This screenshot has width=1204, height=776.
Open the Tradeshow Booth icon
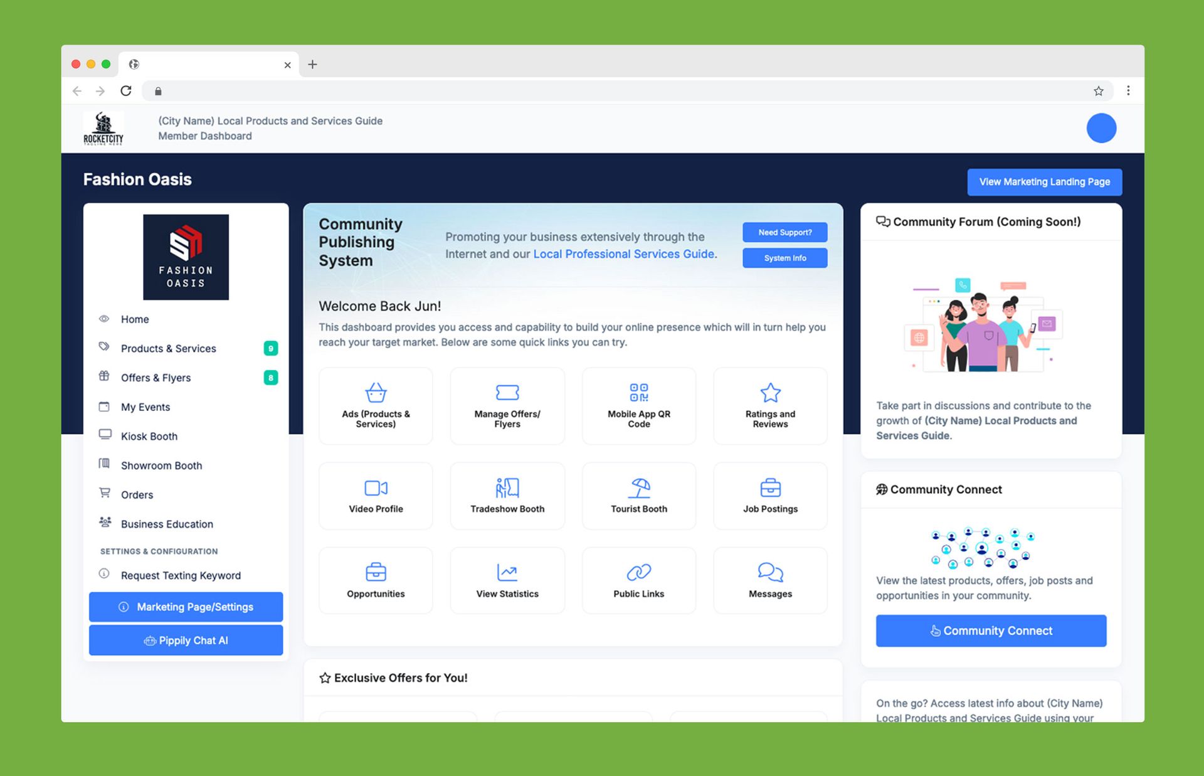507,487
